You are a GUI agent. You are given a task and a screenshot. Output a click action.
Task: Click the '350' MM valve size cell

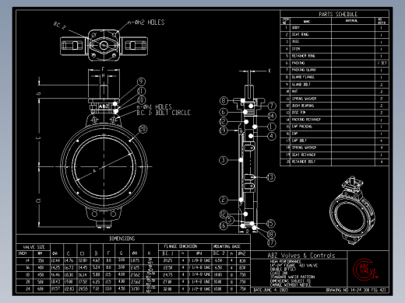click(x=40, y=260)
